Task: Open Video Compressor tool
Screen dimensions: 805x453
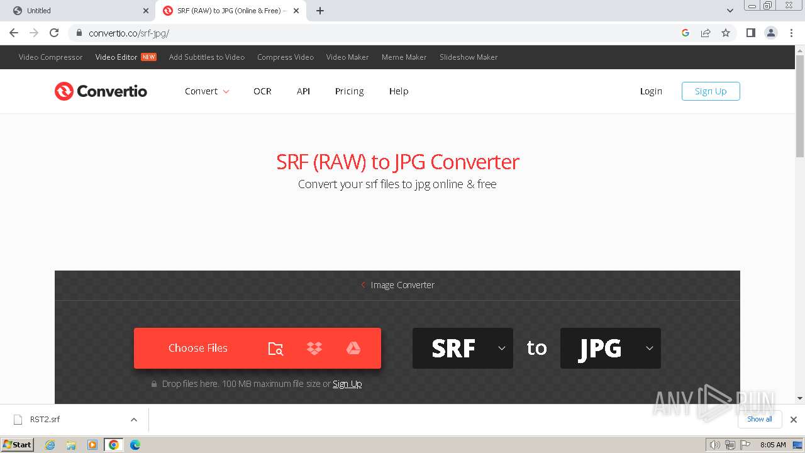Action: click(50, 57)
